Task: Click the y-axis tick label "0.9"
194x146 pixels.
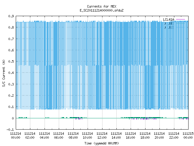Action: coord(11,16)
